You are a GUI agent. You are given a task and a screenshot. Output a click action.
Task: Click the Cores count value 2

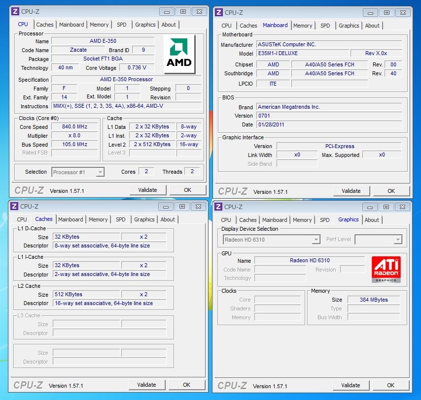click(x=146, y=172)
